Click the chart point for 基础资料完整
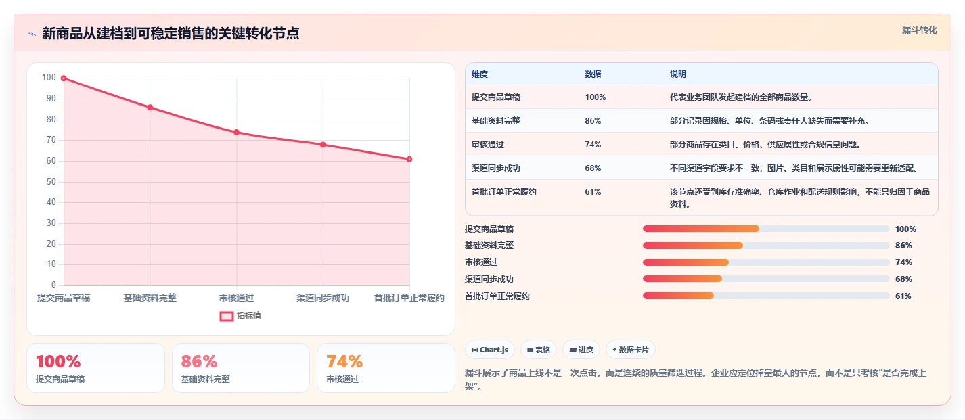Viewport: 965px width, 420px height. point(150,108)
